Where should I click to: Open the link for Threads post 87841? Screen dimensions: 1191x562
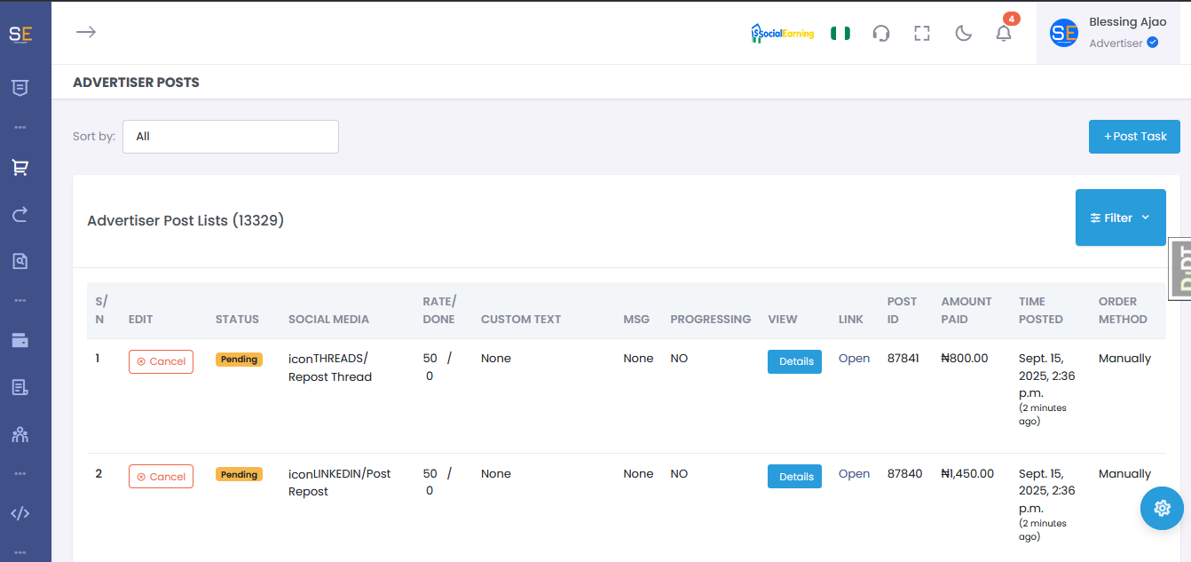click(854, 359)
